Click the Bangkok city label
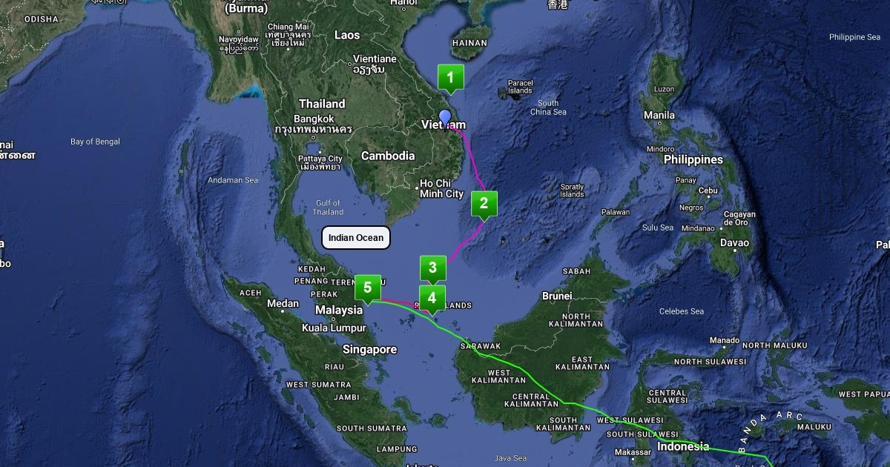Viewport: 890px width, 467px height. point(314,119)
